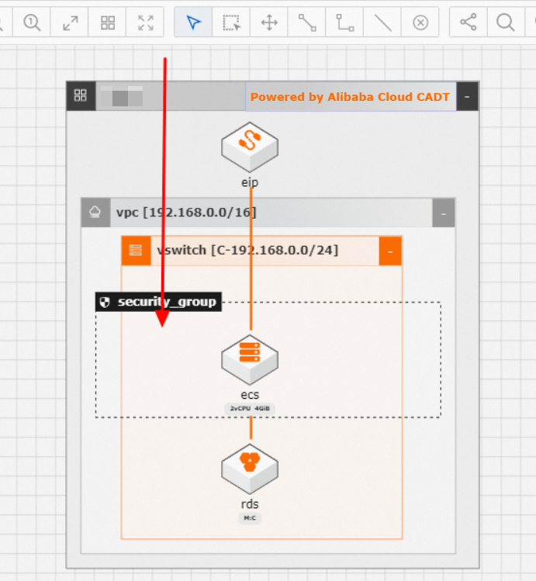
Task: Select the right-angle connector tool
Action: [345, 22]
